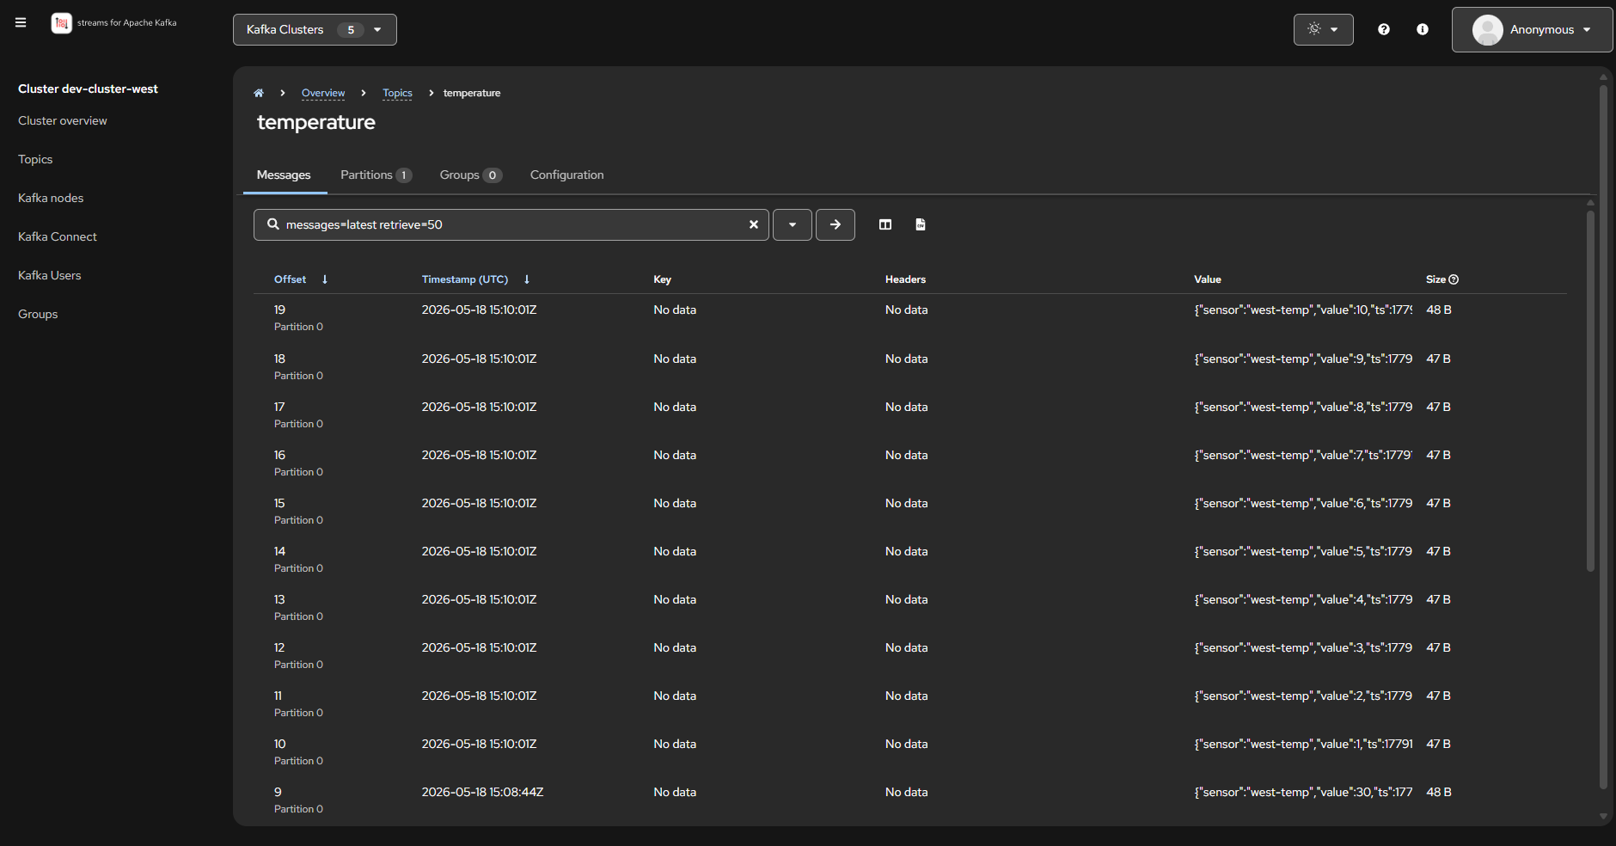Switch to the Groups tab
1616x846 pixels.
[x=470, y=175]
